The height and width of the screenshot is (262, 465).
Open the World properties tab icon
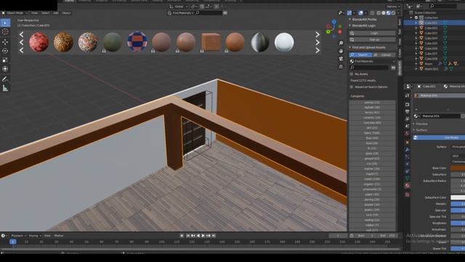pos(407,133)
